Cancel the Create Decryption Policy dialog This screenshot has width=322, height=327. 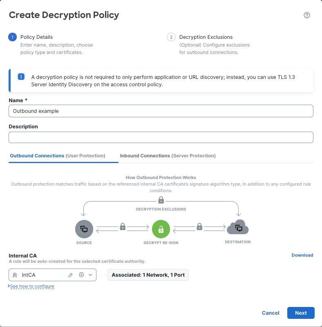(x=270, y=313)
